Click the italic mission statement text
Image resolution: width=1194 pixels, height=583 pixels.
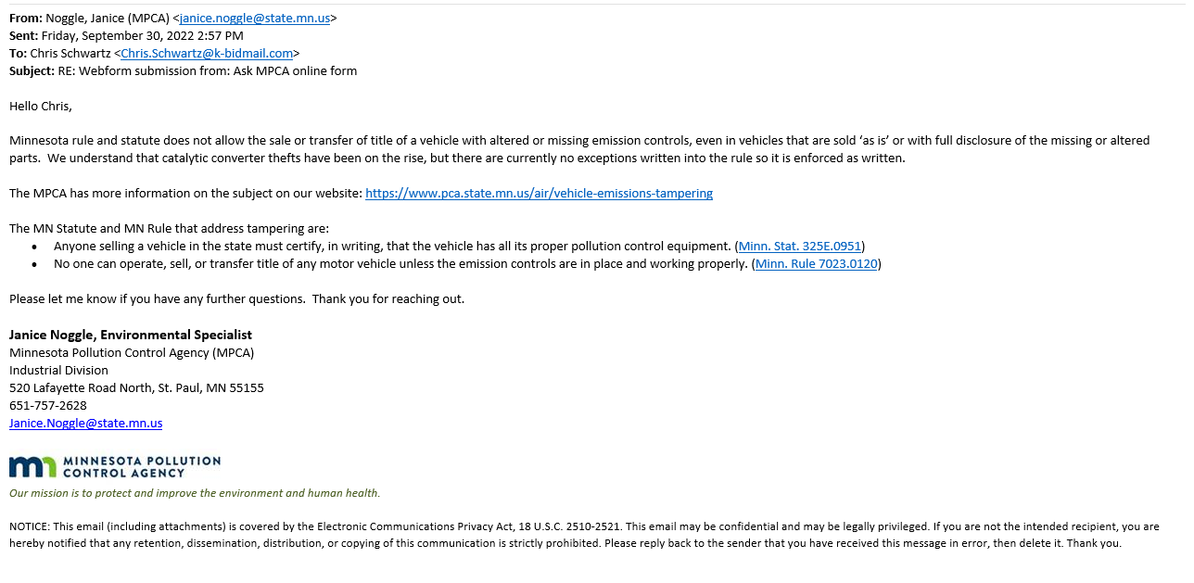coord(195,493)
